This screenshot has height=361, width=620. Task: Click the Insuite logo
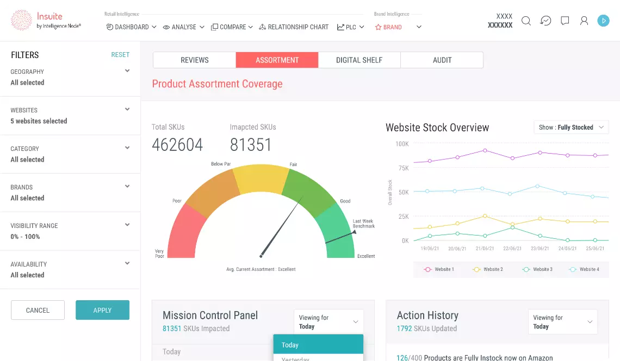coord(46,20)
